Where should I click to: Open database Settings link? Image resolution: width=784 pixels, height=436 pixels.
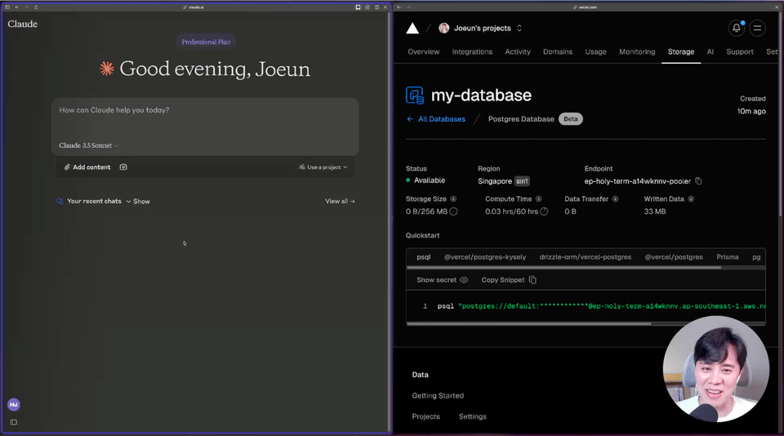[x=473, y=416]
